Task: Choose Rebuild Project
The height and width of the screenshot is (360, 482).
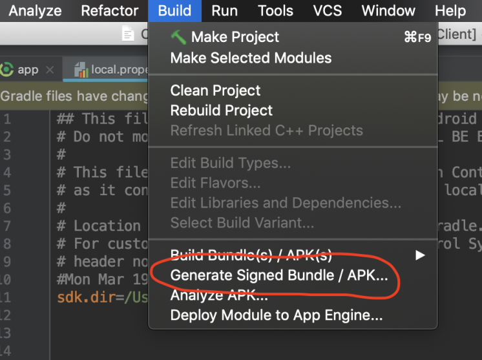Action: pyautogui.click(x=222, y=111)
